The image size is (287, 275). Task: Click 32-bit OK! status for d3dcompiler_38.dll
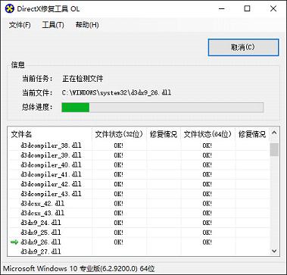[x=119, y=145]
